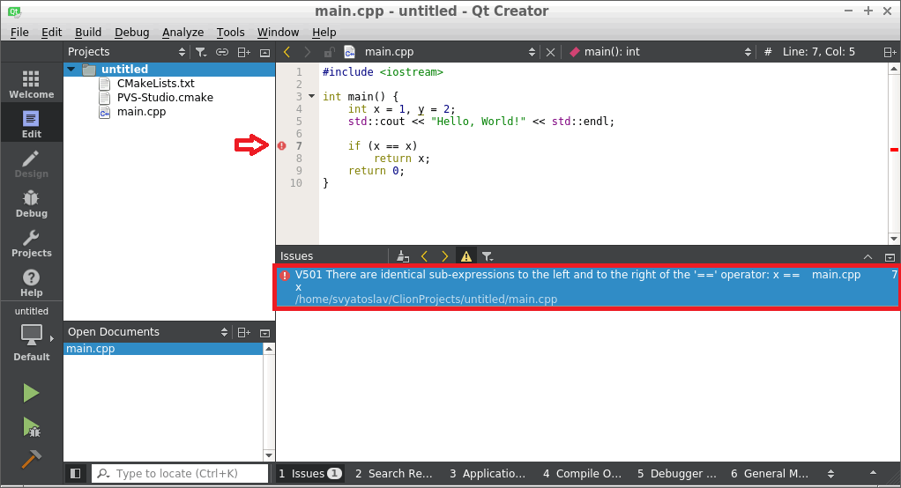
Task: Open the Search Results output tab
Action: pyautogui.click(x=394, y=474)
